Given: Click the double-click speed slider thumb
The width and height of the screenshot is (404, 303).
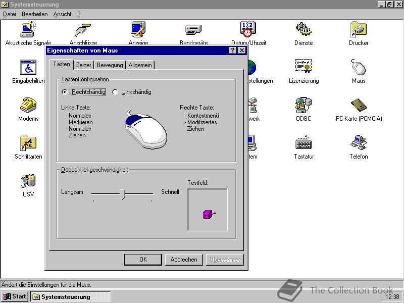Looking at the screenshot, I should click(123, 194).
